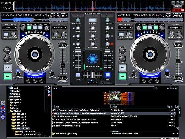
Task: Switch to the VIDEO tab in mixer
Action: pyautogui.click(x=96, y=14)
